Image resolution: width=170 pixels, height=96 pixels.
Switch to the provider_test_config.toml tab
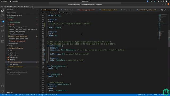[x=146, y=10]
